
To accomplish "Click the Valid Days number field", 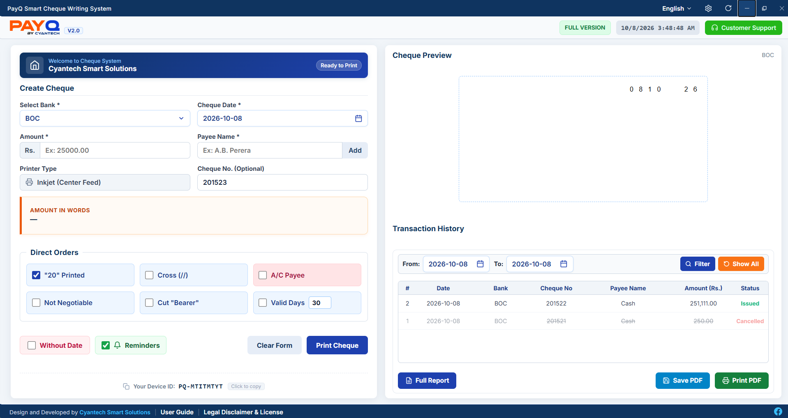I will [320, 303].
